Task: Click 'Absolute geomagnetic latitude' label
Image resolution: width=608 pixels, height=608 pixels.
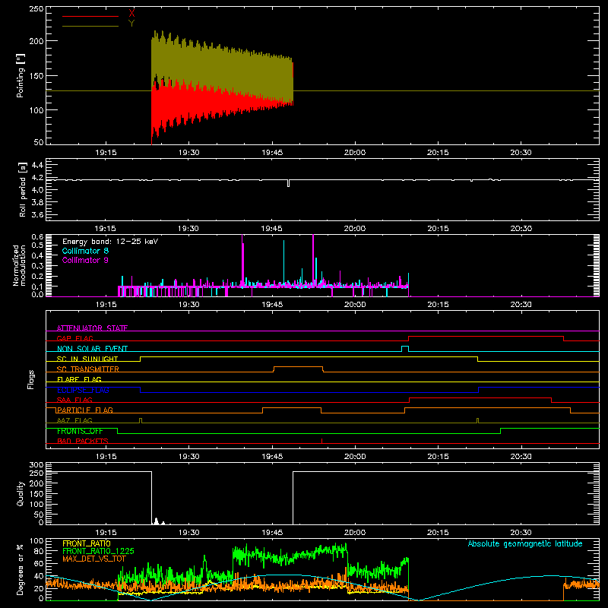Action: click(525, 543)
